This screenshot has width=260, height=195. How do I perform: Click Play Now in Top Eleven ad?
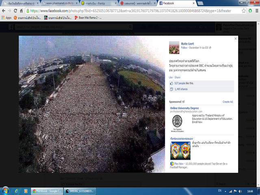(x=179, y=164)
